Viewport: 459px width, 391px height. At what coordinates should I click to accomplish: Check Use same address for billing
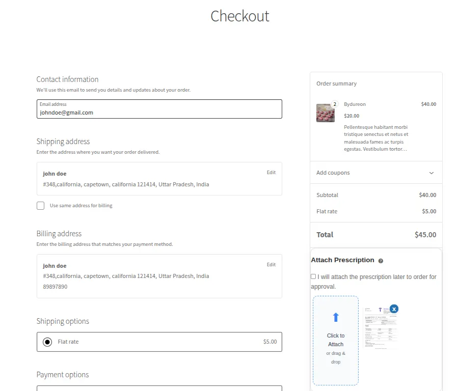(x=40, y=206)
